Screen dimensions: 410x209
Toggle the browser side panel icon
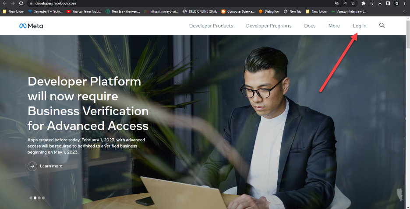coord(388,3)
